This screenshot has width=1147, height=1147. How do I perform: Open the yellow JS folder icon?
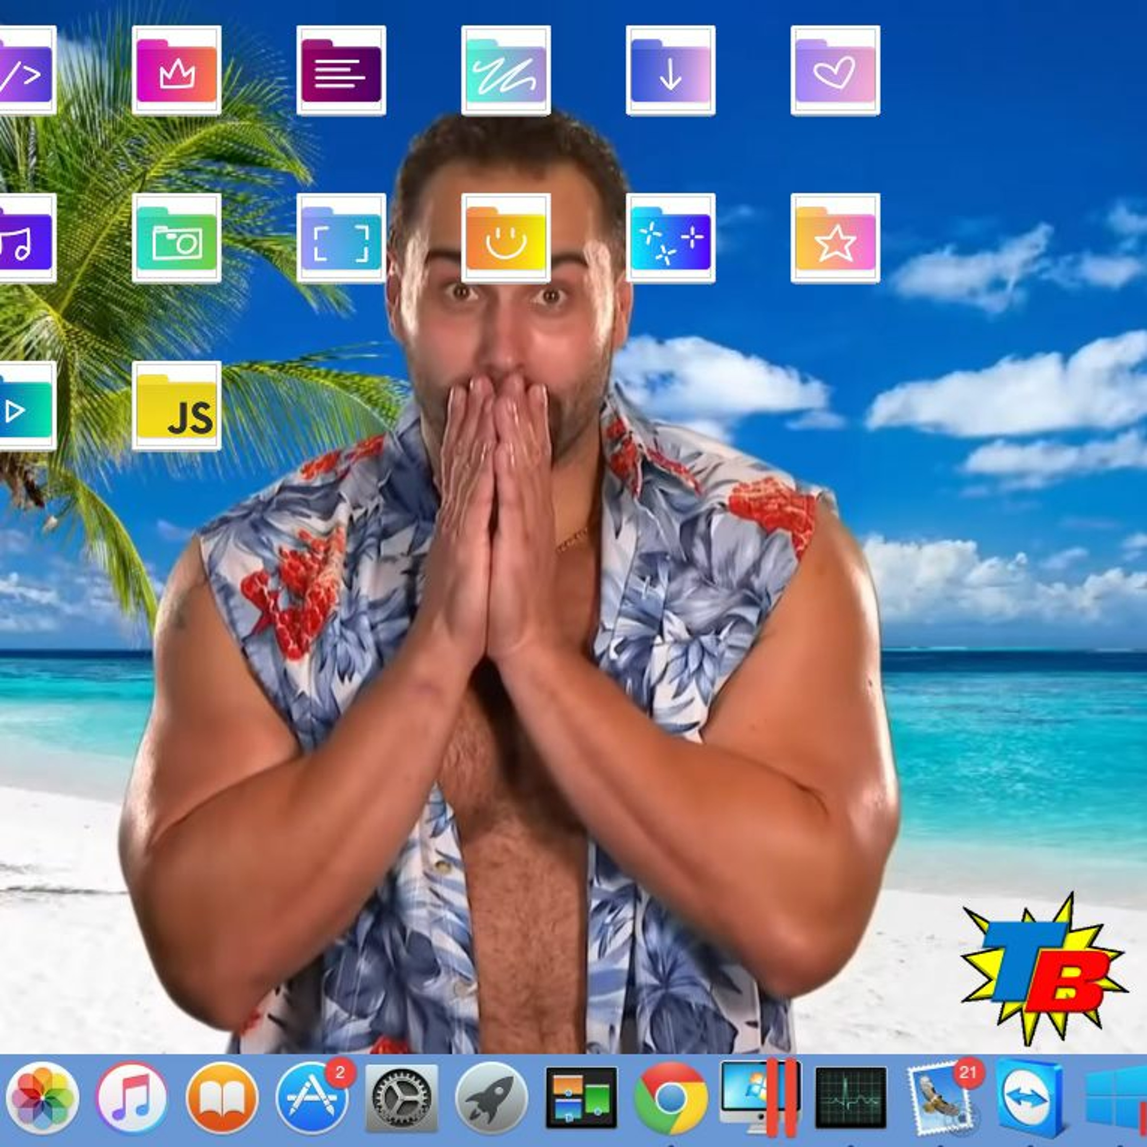pos(176,406)
